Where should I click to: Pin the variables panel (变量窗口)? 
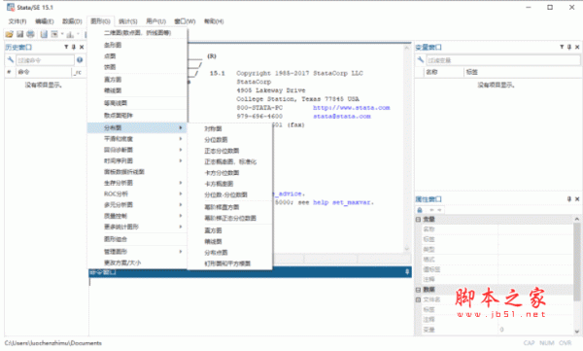pos(569,47)
